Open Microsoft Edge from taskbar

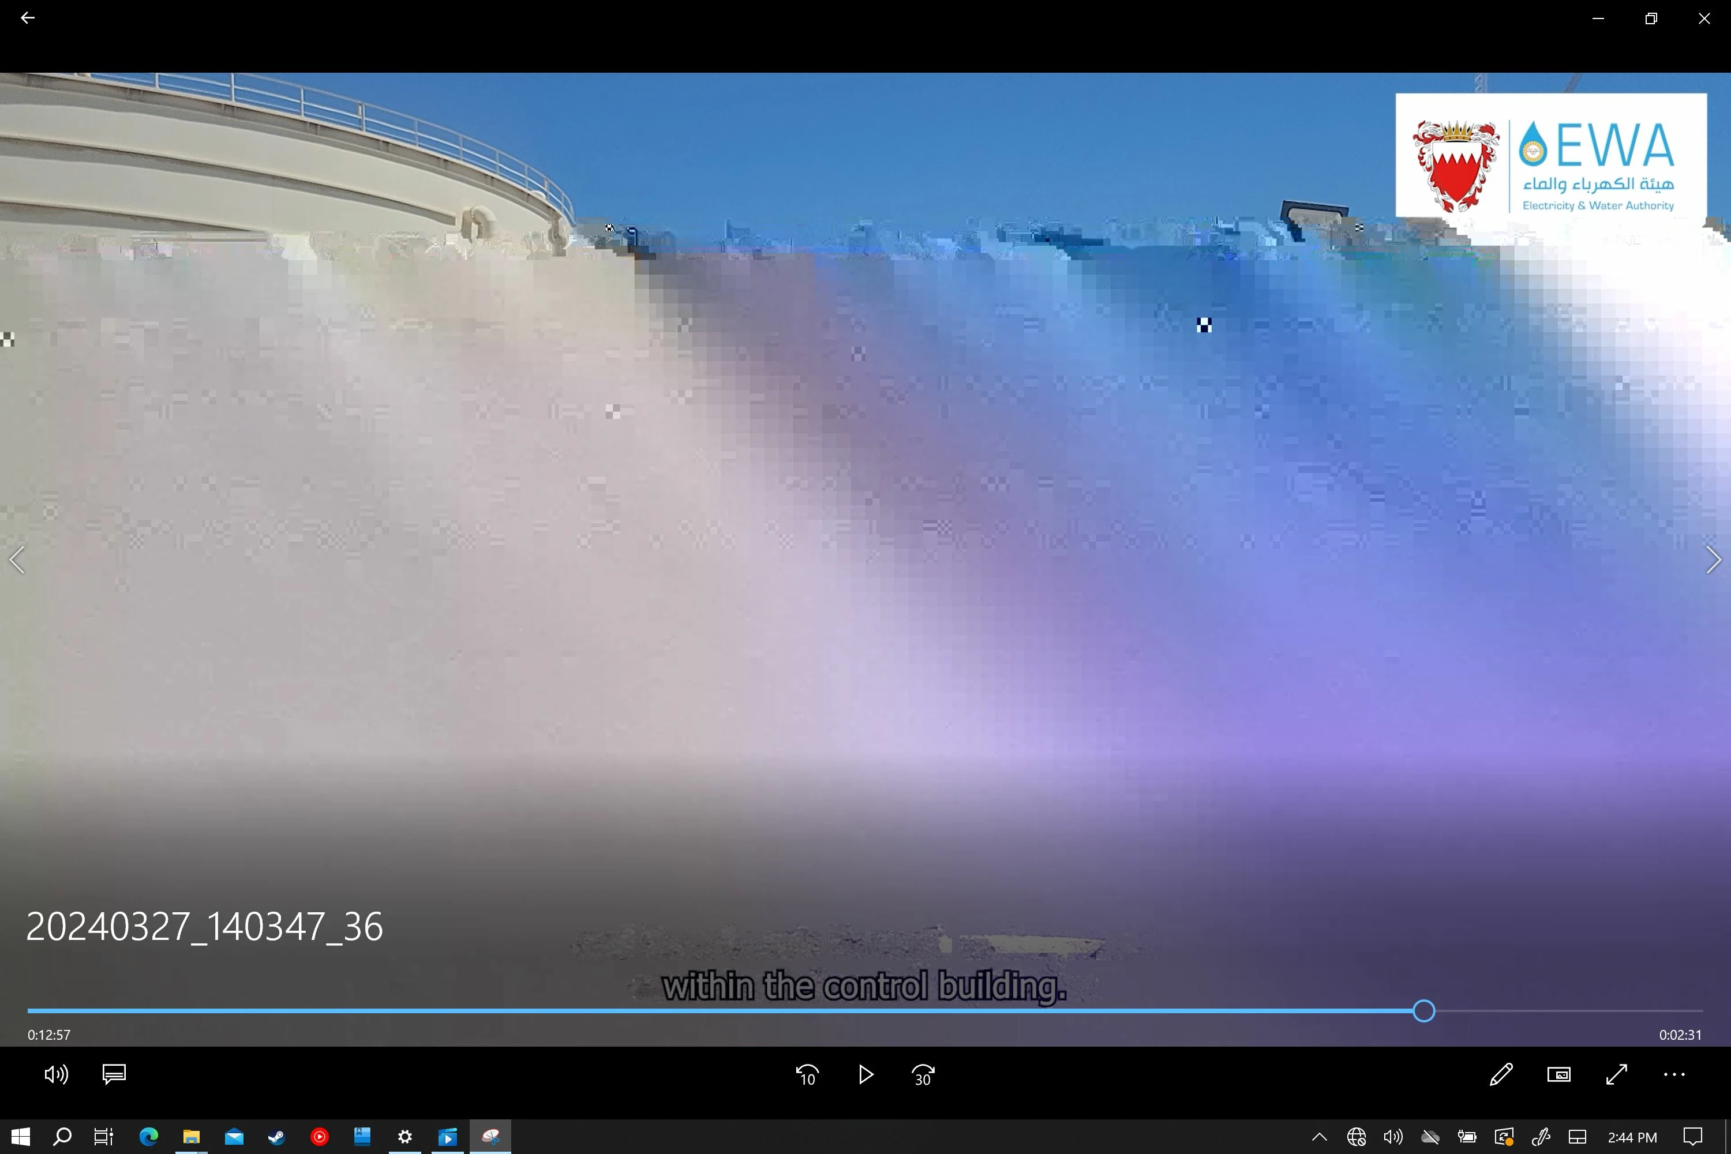click(x=149, y=1137)
